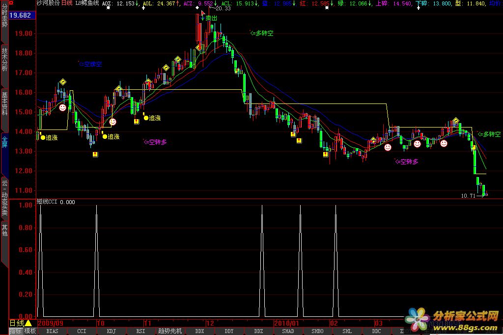Switch to the 趋势先机 indicator
The height and width of the screenshot is (335, 503).
click(170, 331)
